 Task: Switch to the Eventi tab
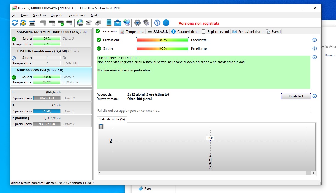point(273,32)
